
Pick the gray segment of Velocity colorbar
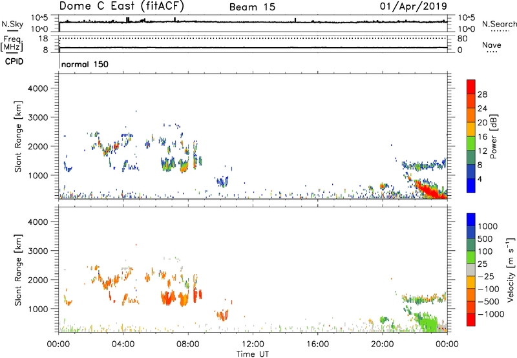coord(471,270)
